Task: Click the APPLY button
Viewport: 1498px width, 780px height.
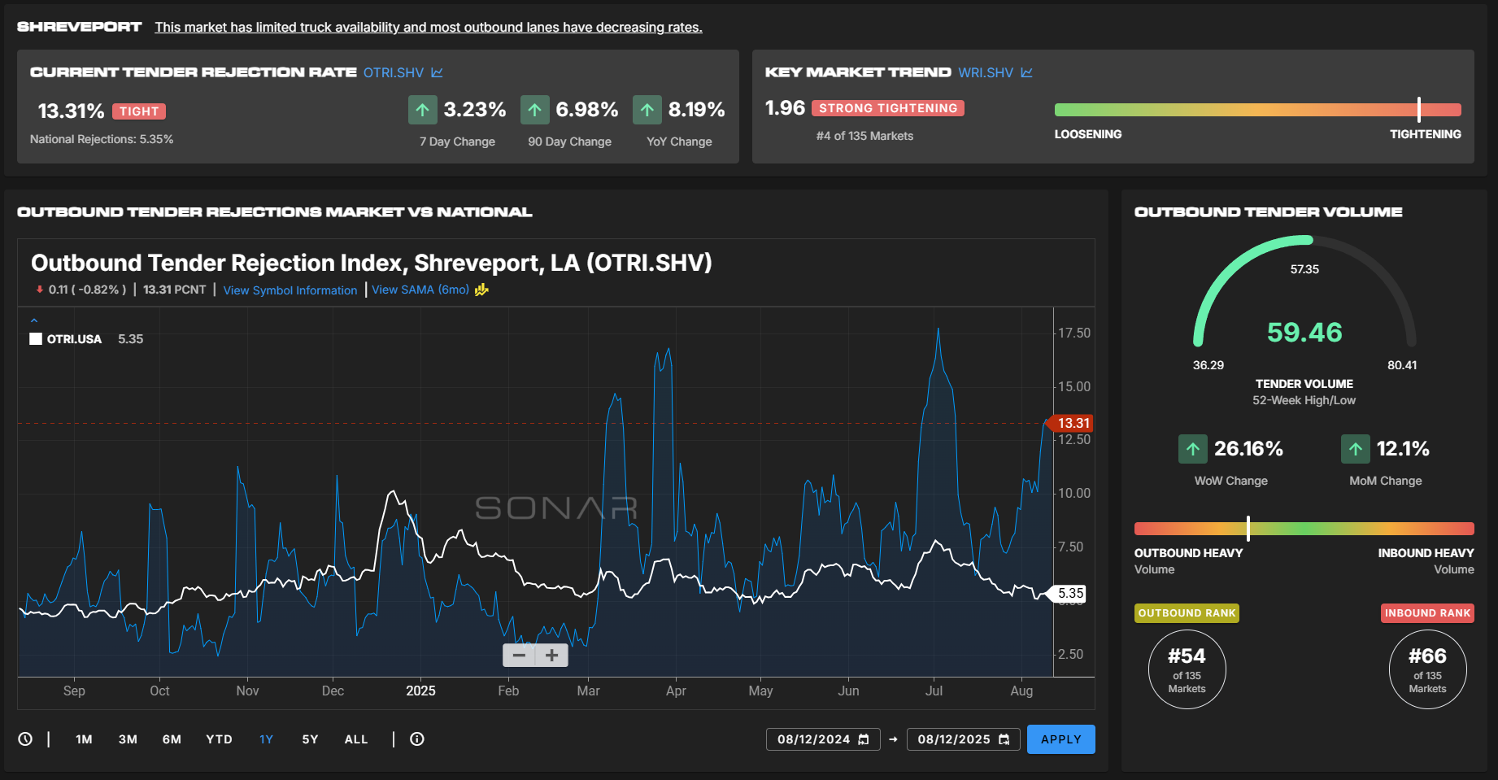Action: coord(1060,739)
